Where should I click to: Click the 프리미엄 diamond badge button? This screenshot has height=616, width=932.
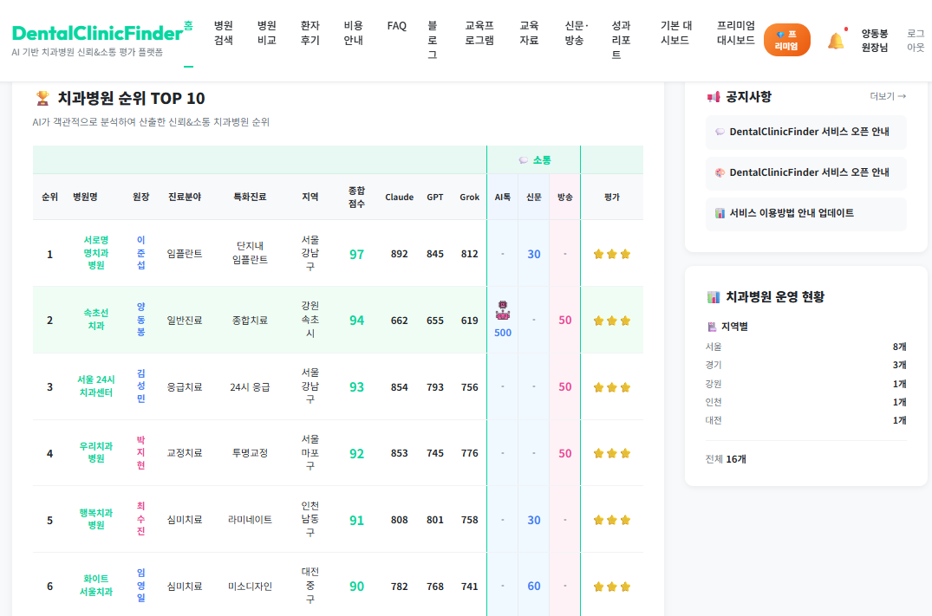(785, 39)
